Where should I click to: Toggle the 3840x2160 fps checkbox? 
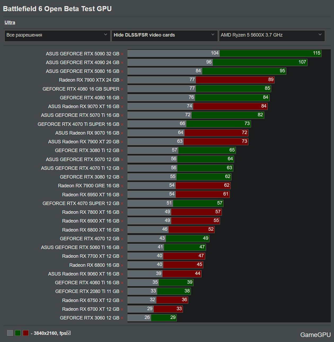point(69,333)
